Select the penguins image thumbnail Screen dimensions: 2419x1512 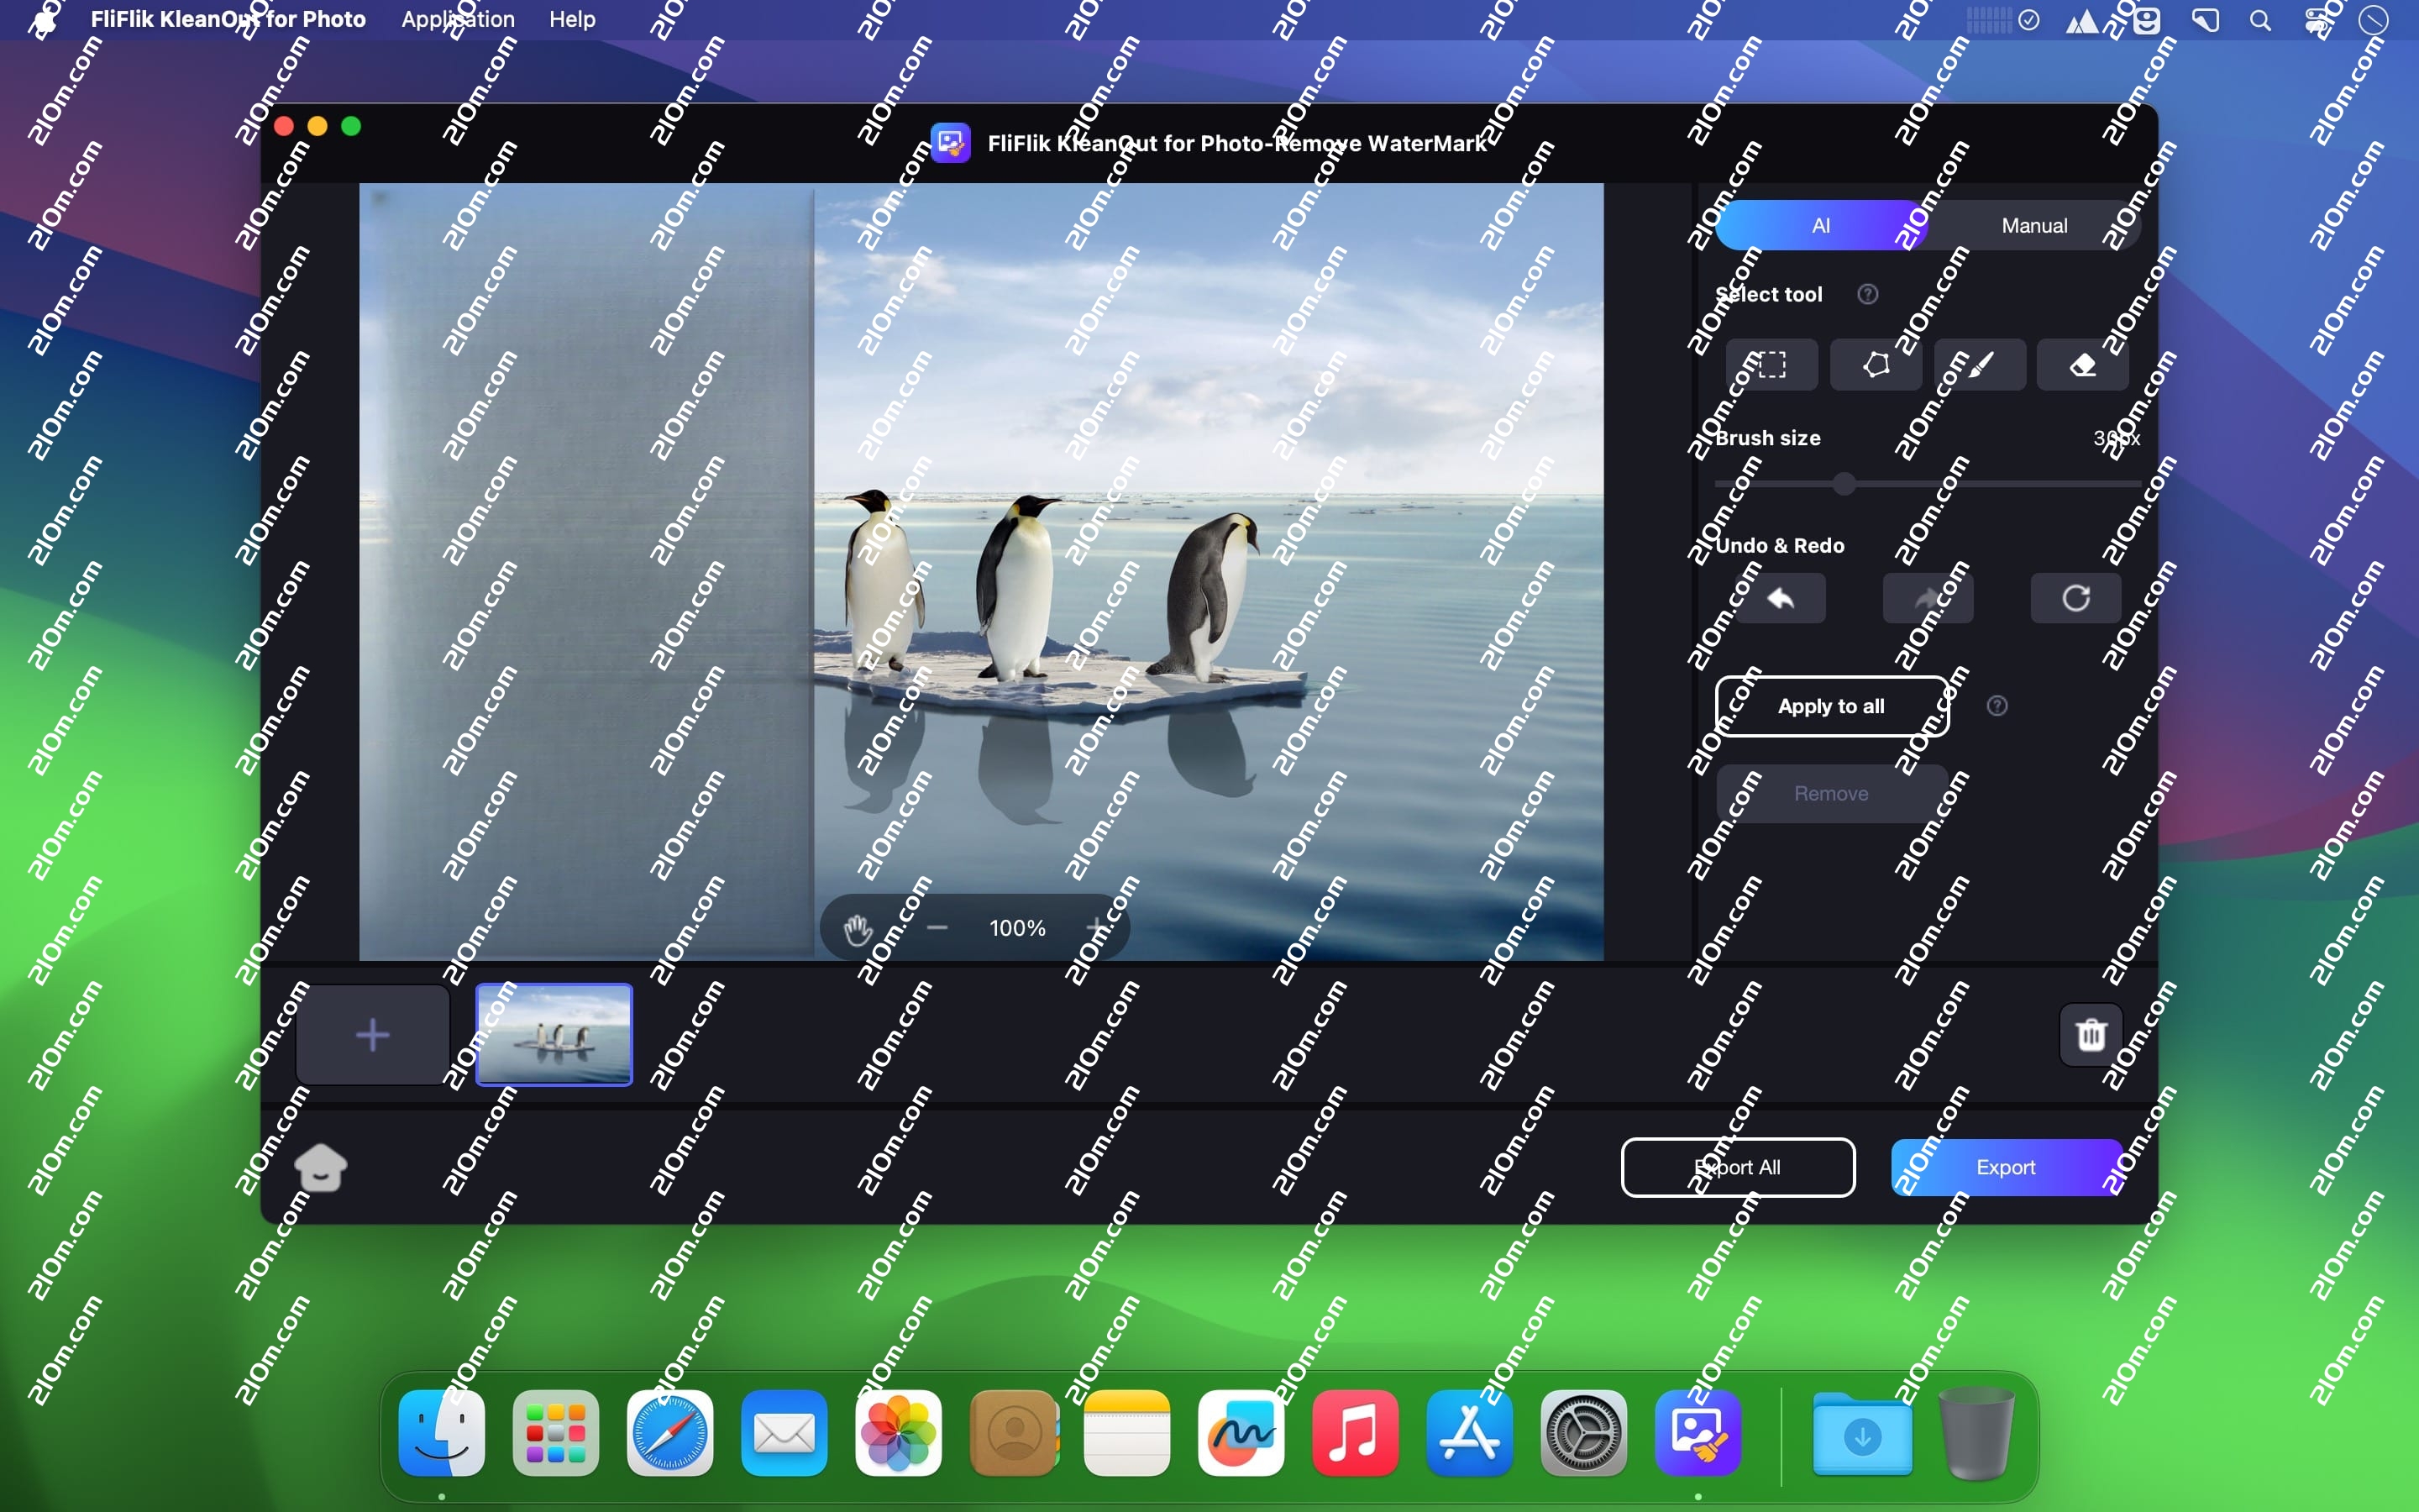(x=554, y=1034)
